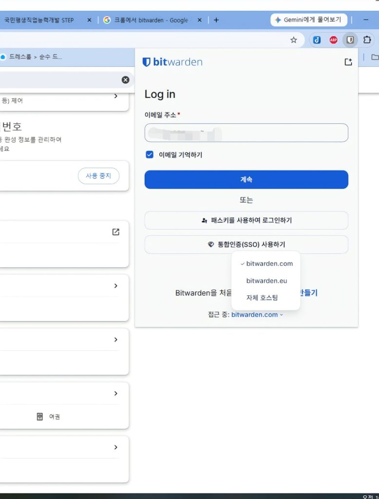Open the Chrome extensions puzzle icon
This screenshot has width=379, height=499.
pos(367,40)
